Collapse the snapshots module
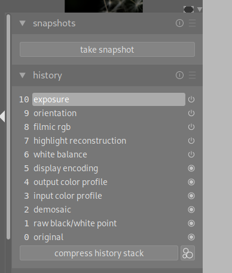 (x=22, y=23)
